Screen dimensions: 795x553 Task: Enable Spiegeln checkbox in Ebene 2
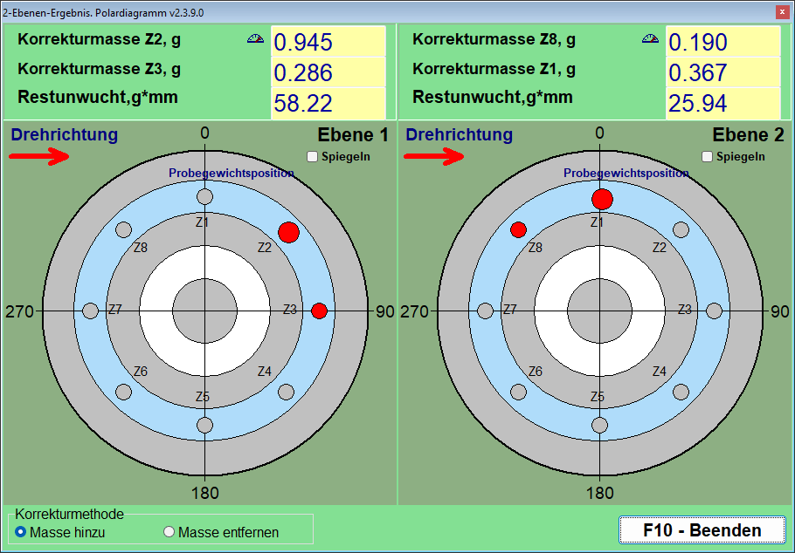[x=708, y=157]
